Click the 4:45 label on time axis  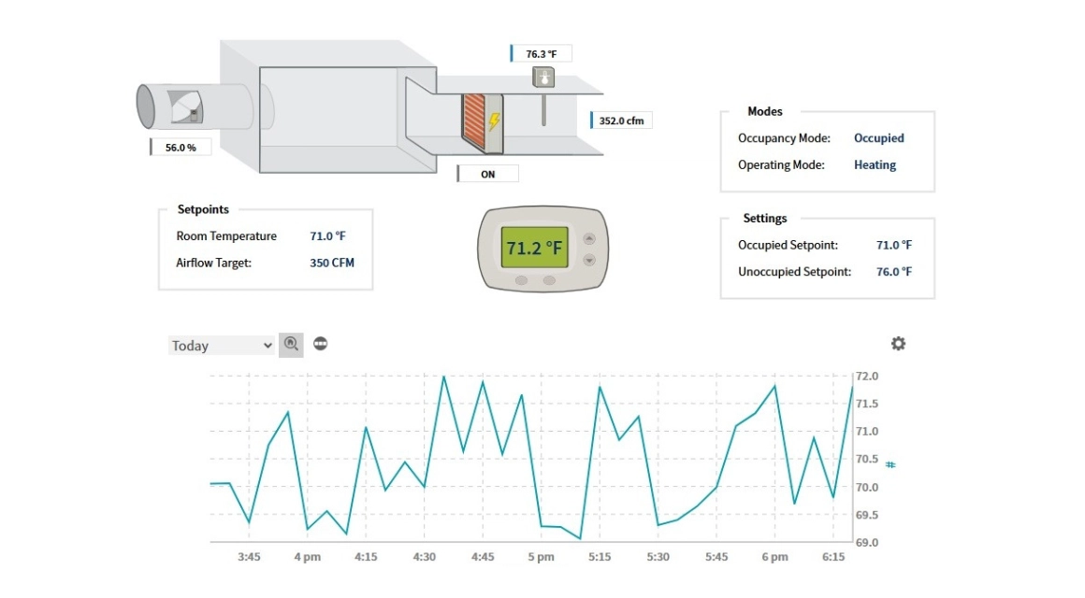pyautogui.click(x=483, y=557)
